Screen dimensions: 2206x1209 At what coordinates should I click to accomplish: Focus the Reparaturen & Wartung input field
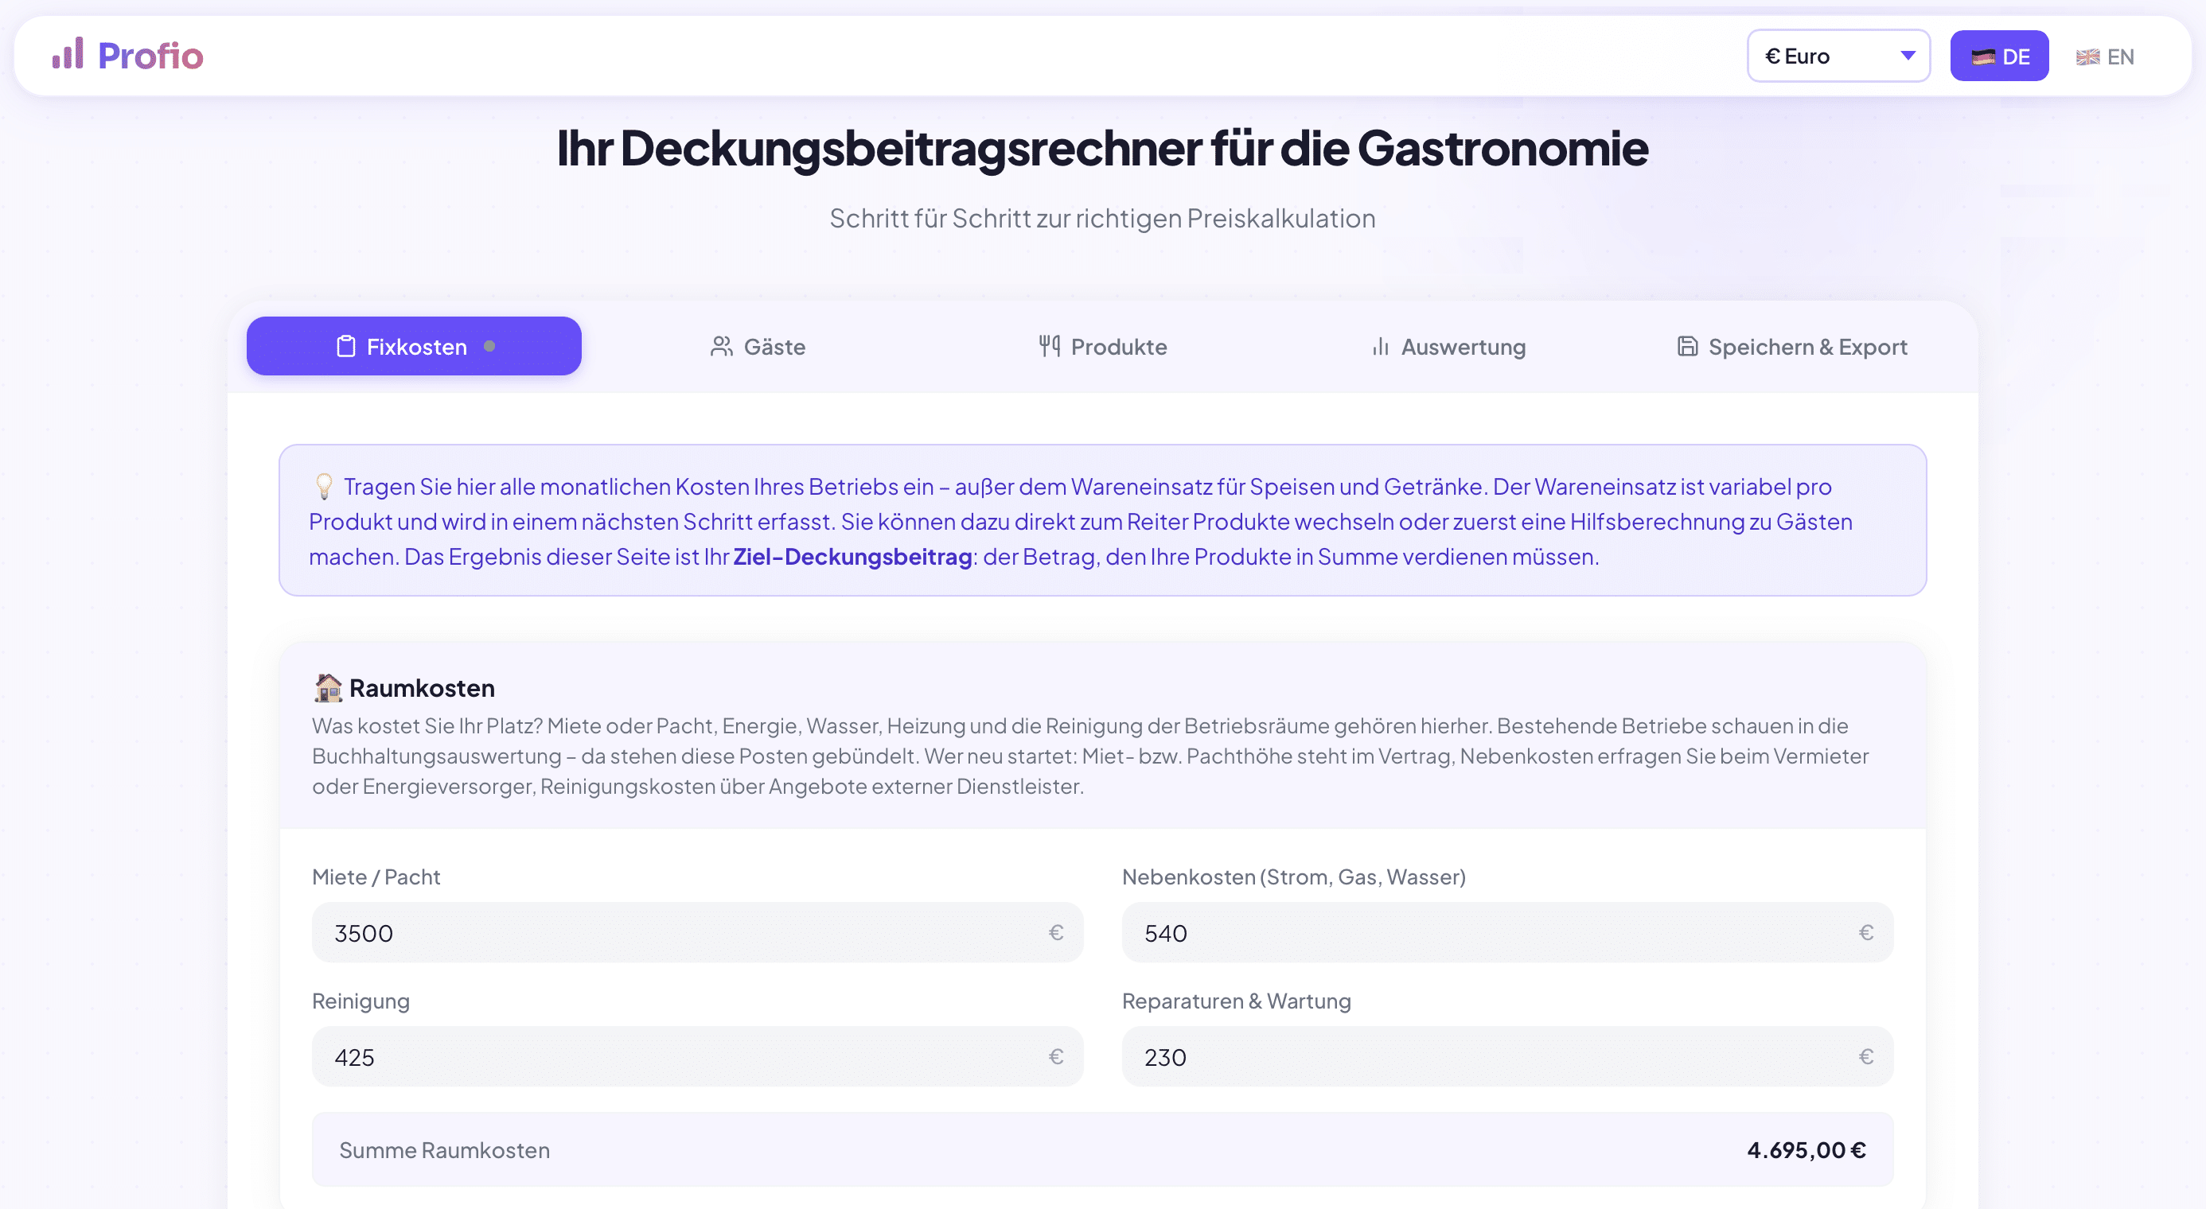pos(1507,1057)
